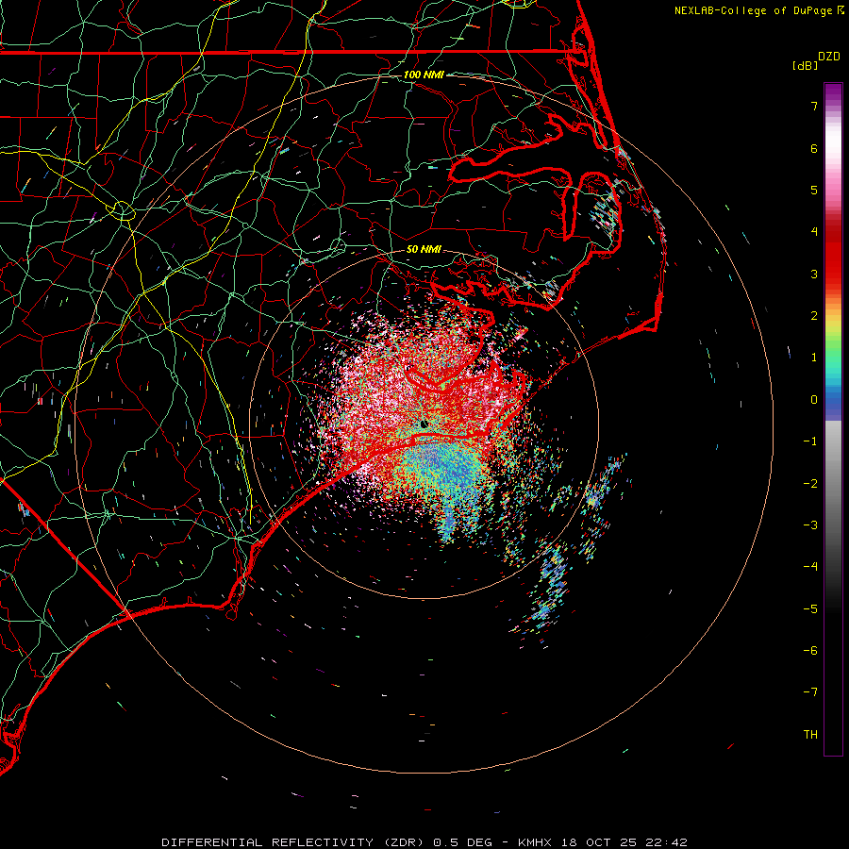Click the 4 value on color scale
Image resolution: width=849 pixels, height=849 pixels.
[814, 232]
